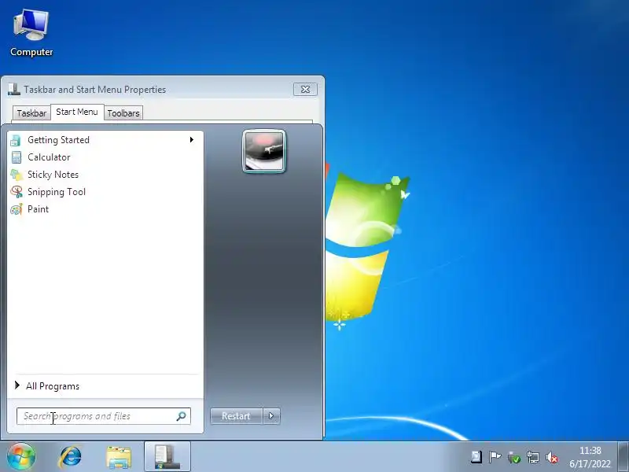The width and height of the screenshot is (629, 472).
Task: Launch Sticky Notes from Start menu
Action: (x=105, y=175)
